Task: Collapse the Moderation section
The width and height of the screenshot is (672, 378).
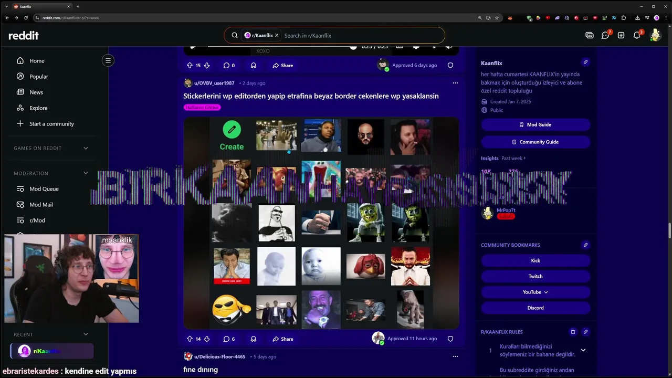Action: pos(86,173)
